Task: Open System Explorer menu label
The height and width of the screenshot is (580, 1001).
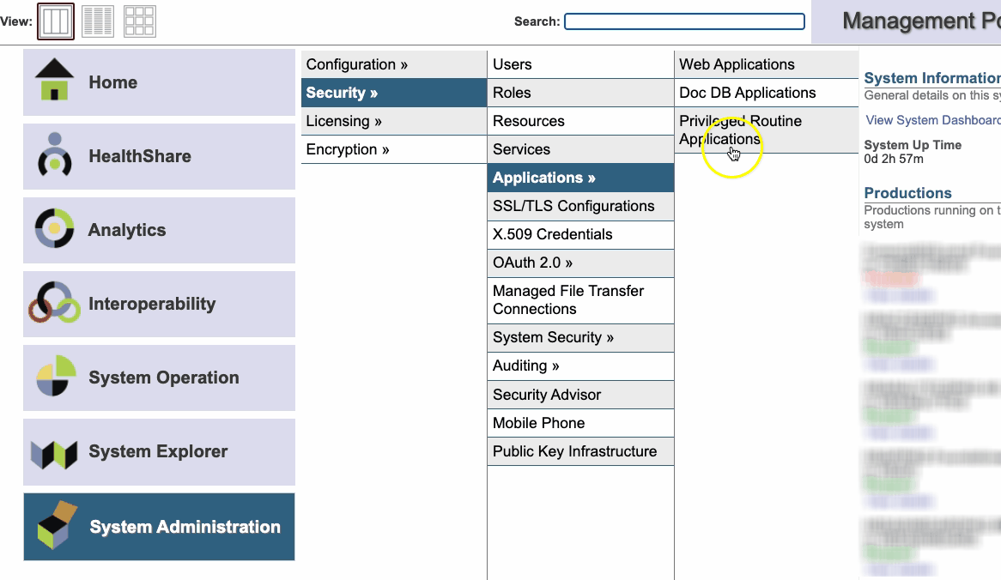Action: pyautogui.click(x=158, y=452)
